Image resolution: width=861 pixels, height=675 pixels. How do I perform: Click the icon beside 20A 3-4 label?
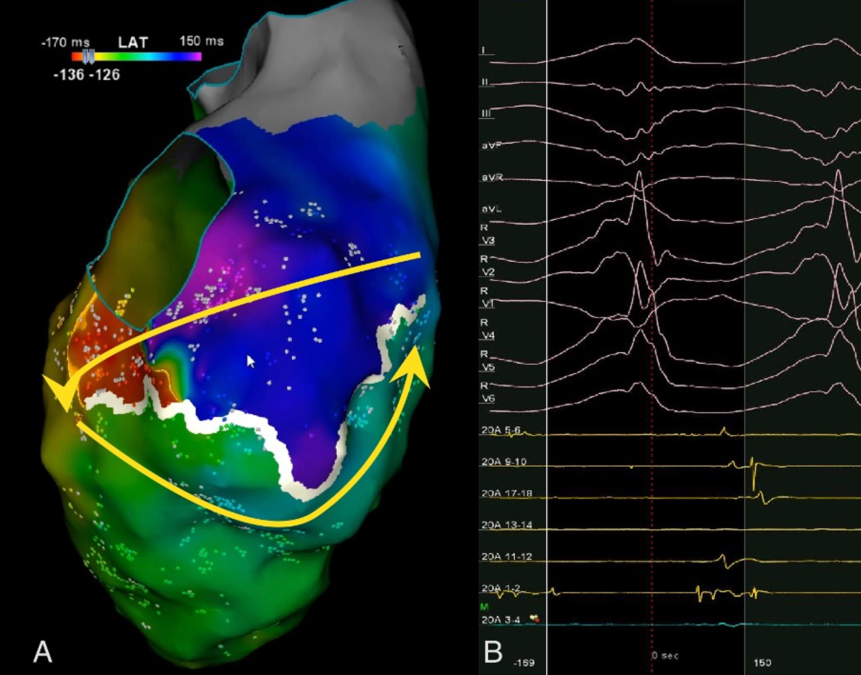click(x=535, y=619)
